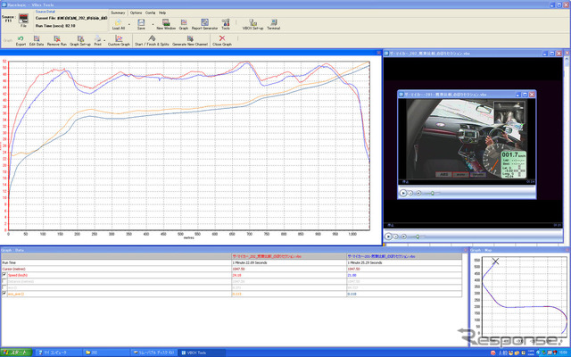The width and height of the screenshot is (571, 357).
Task: Click the vertical scrollbar beside video window
Action: [567, 149]
